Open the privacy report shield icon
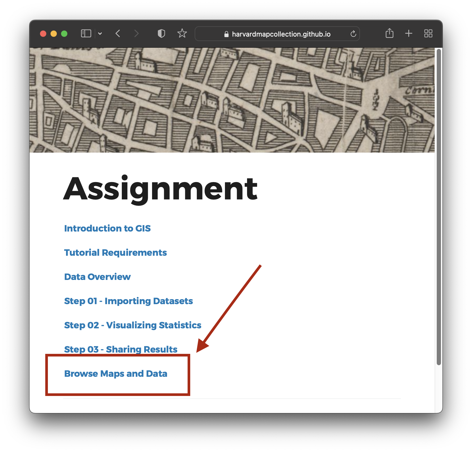 tap(161, 34)
